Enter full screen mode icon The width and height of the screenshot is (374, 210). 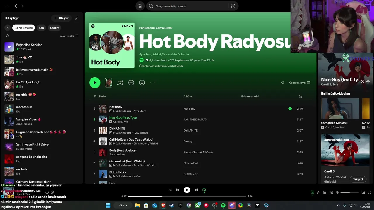370,192
